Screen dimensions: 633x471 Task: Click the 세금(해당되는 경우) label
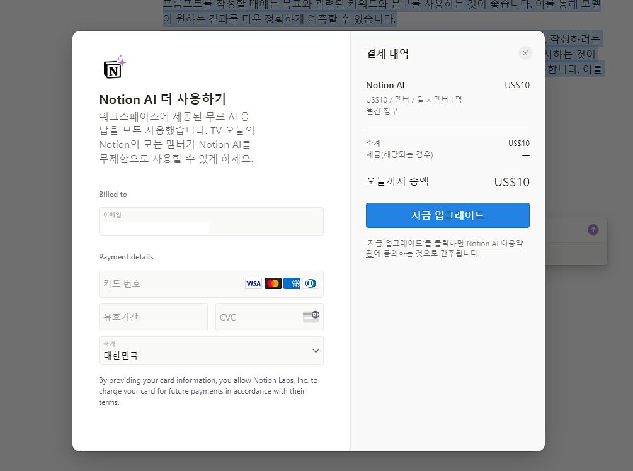(x=399, y=154)
